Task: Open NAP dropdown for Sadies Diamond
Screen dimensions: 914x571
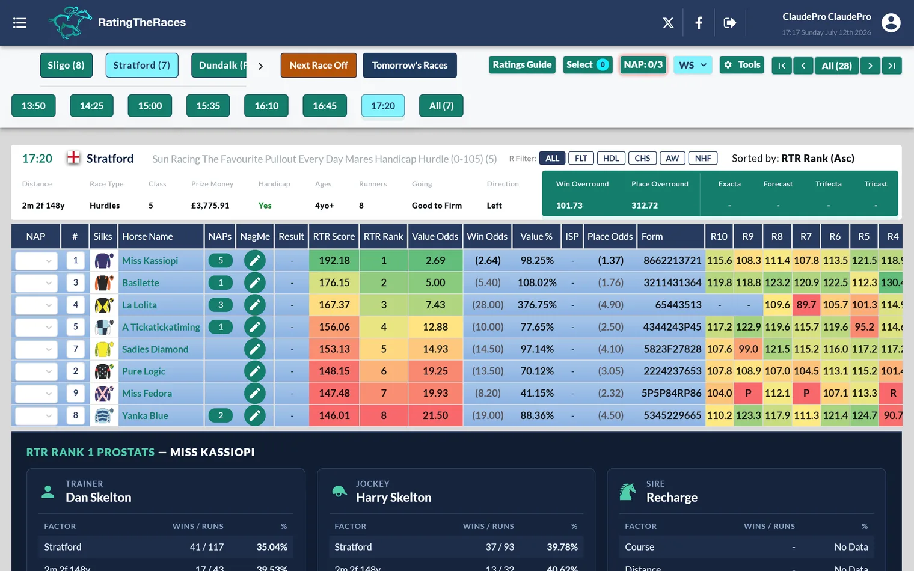Action: [36, 349]
